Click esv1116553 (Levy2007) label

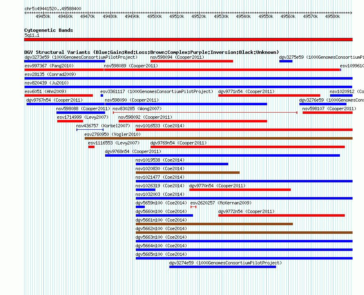coord(114,143)
